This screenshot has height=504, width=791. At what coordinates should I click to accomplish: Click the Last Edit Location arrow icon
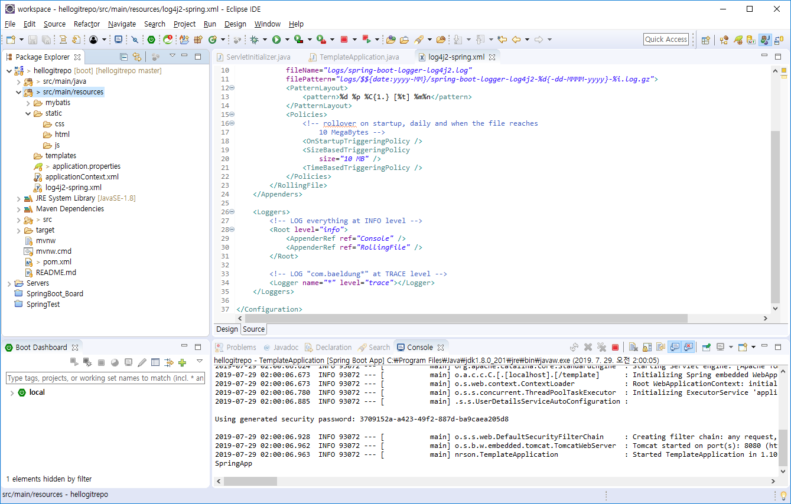tap(502, 40)
